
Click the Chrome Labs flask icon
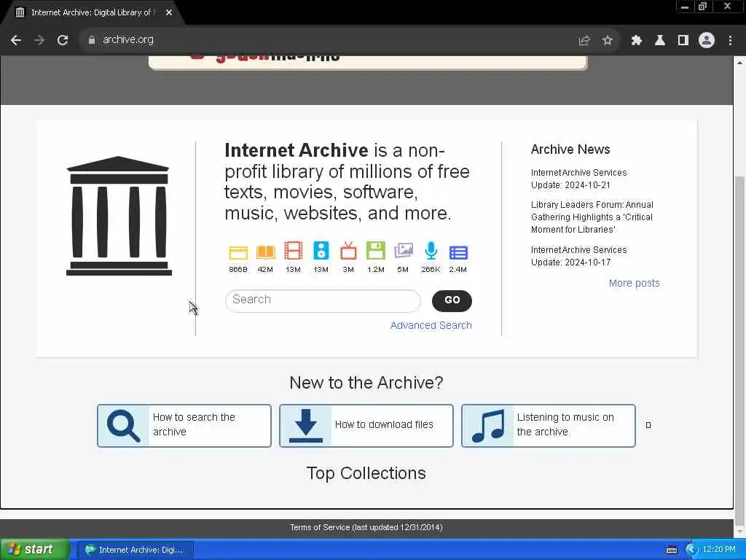[659, 41]
